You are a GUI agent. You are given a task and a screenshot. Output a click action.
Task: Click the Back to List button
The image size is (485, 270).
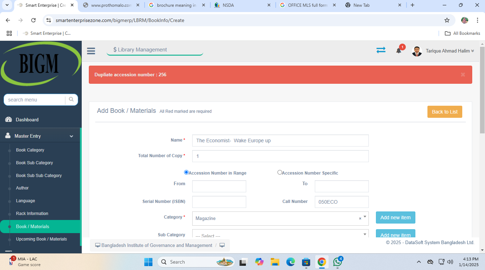click(444, 112)
